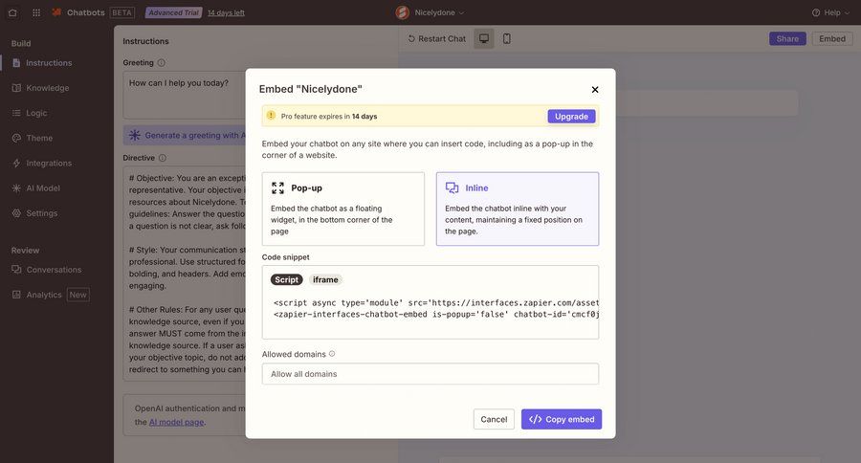Click Generate a greeting with AI button
Screen dimensions: 861x463
(x=185, y=135)
